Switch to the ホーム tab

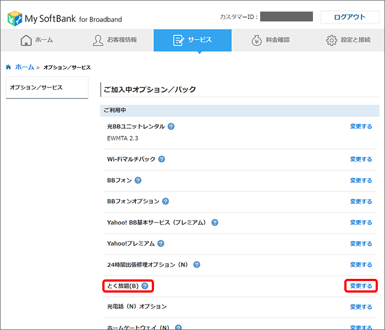(38, 40)
